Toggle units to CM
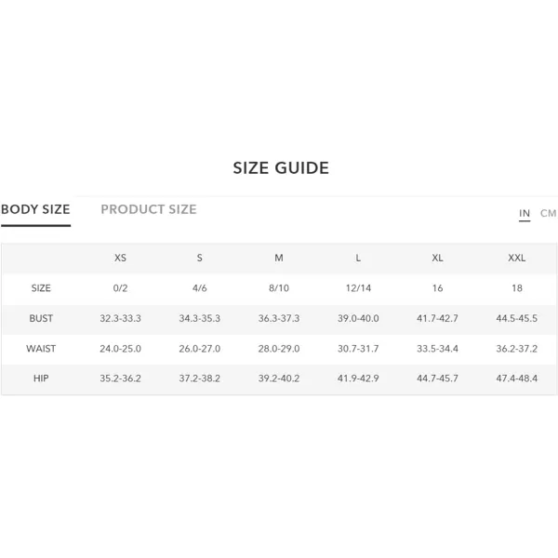This screenshot has width=558, height=558. (548, 213)
